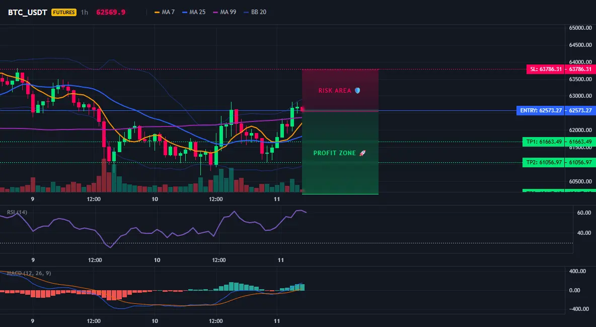
Task: Click the TP2: 61056.97 label
Action: tap(544, 163)
